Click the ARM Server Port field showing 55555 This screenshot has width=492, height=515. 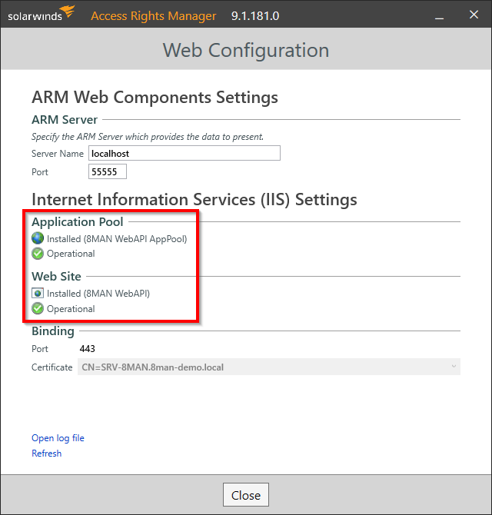tap(108, 171)
